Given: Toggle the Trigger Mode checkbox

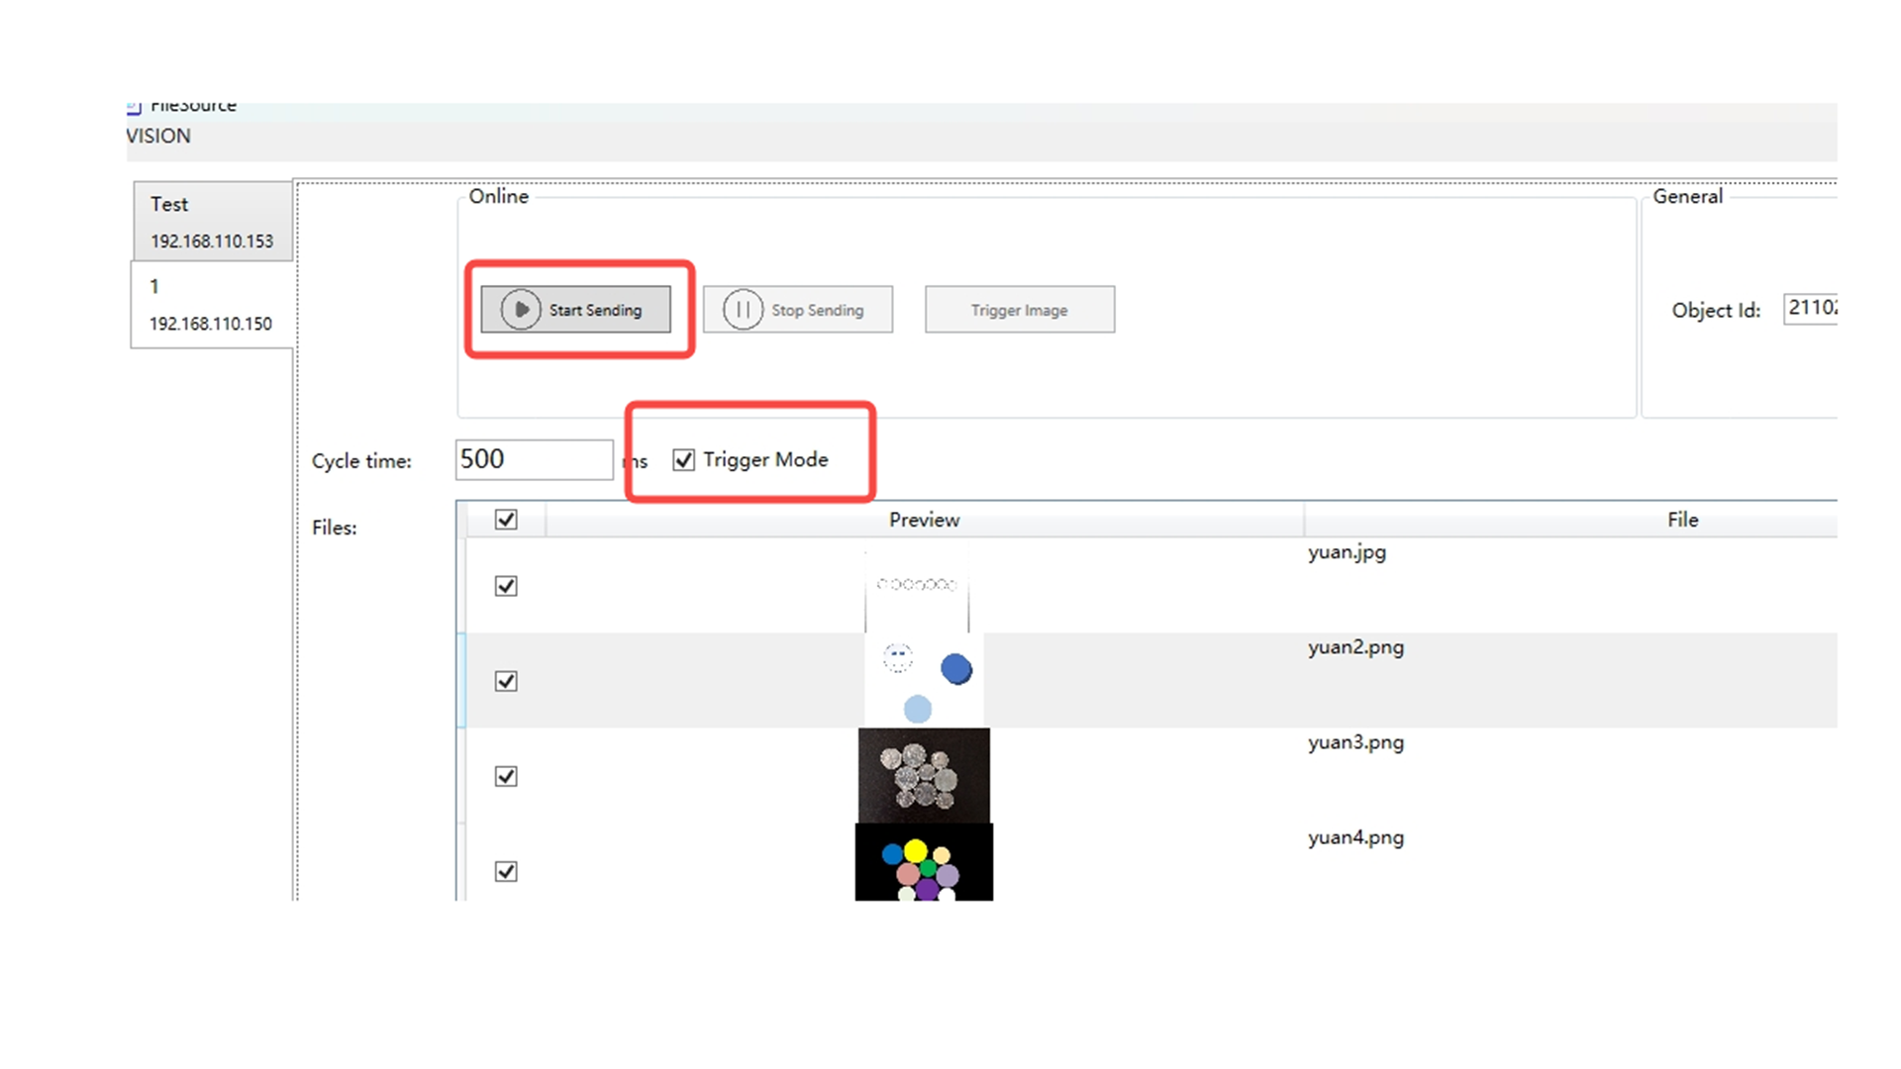Looking at the screenshot, I should click(683, 459).
